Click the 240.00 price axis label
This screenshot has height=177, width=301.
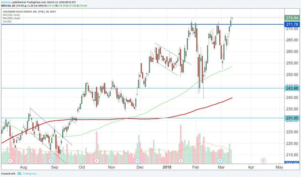pos(292,98)
